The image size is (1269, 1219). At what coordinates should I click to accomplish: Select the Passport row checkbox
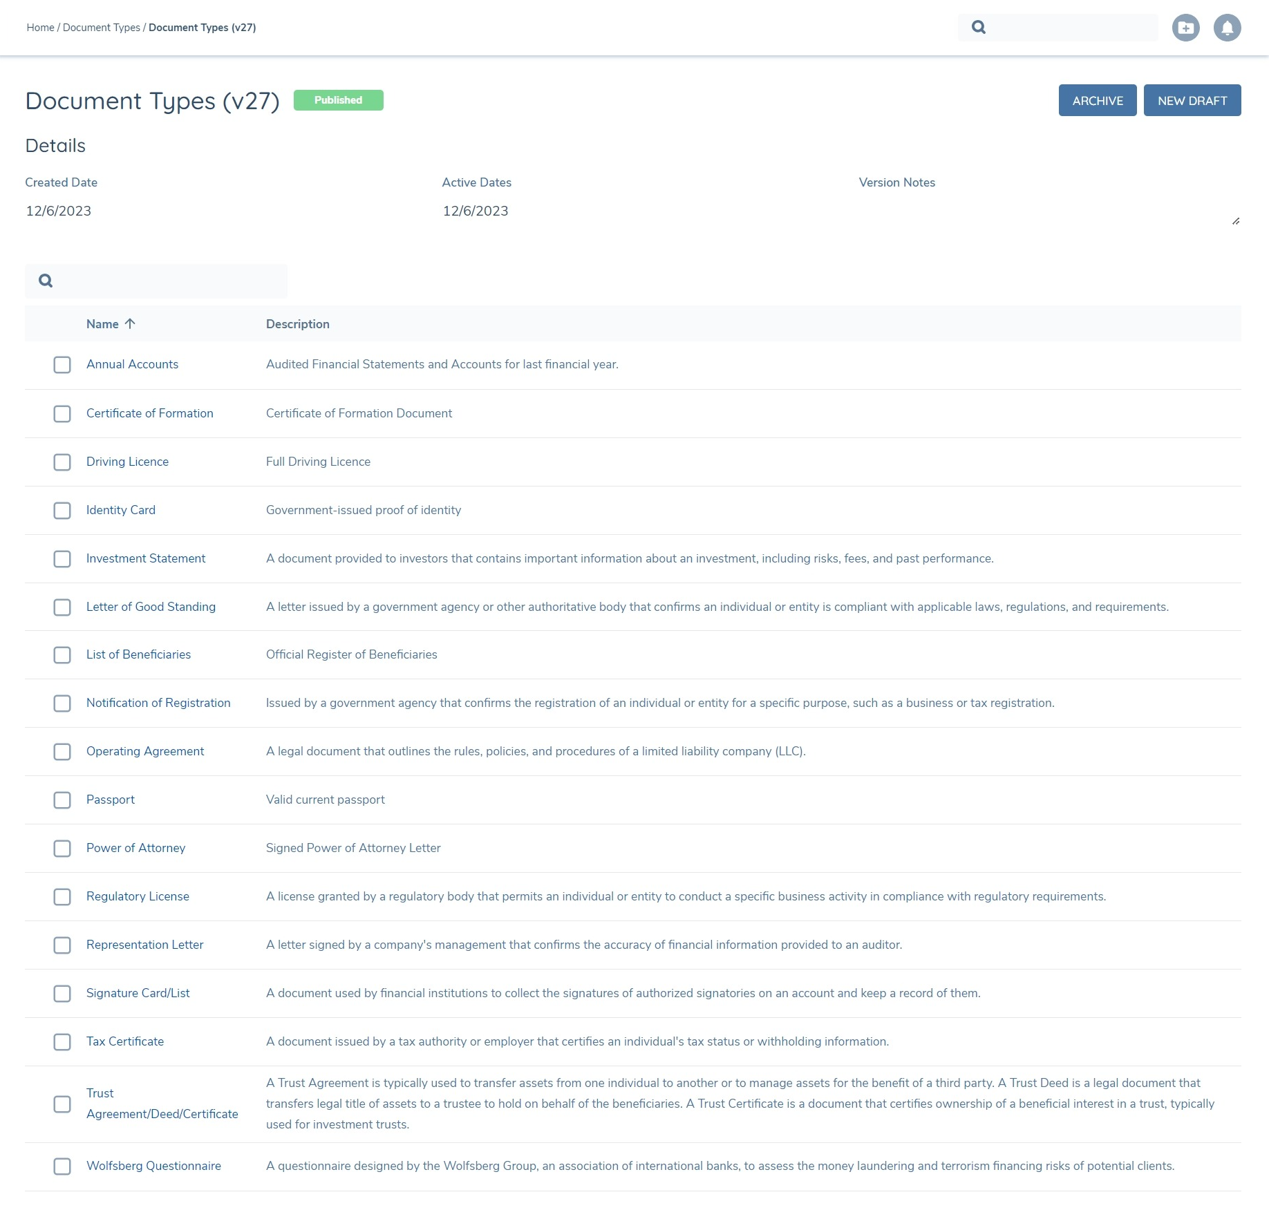pos(62,800)
